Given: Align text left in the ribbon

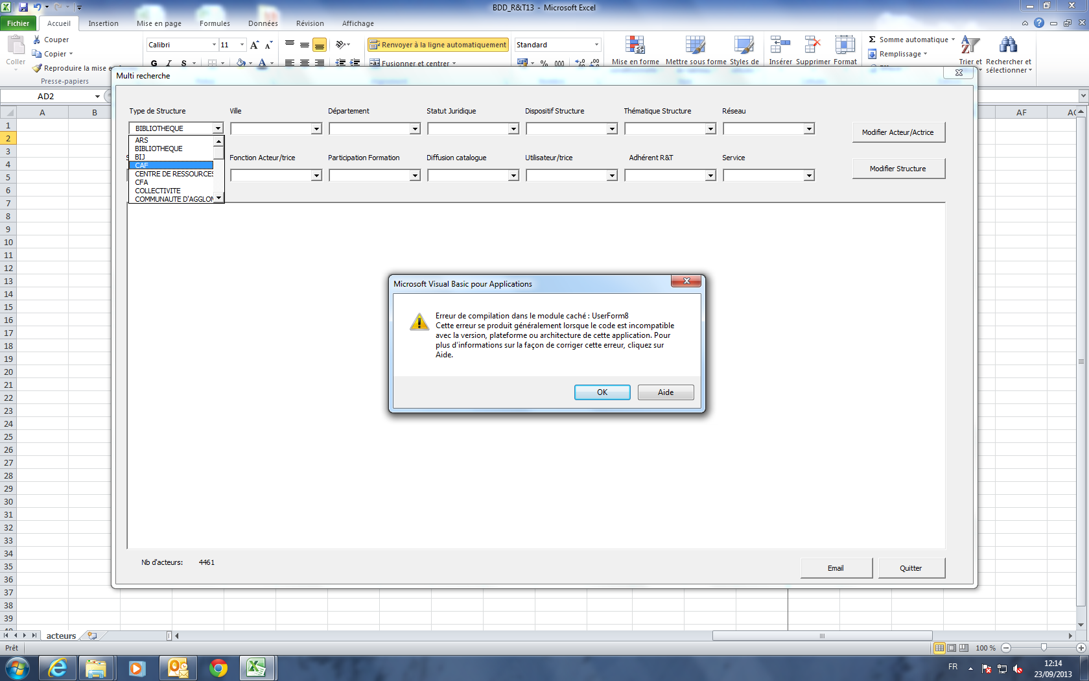Looking at the screenshot, I should pyautogui.click(x=290, y=63).
